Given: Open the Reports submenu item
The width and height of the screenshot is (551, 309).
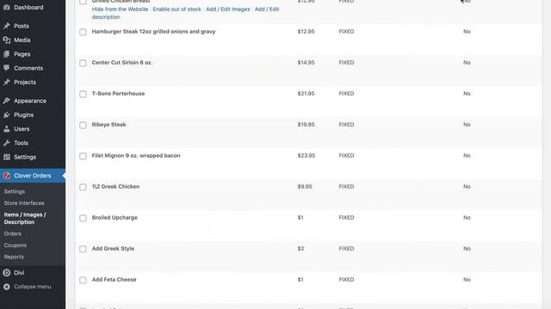Looking at the screenshot, I should pos(14,257).
